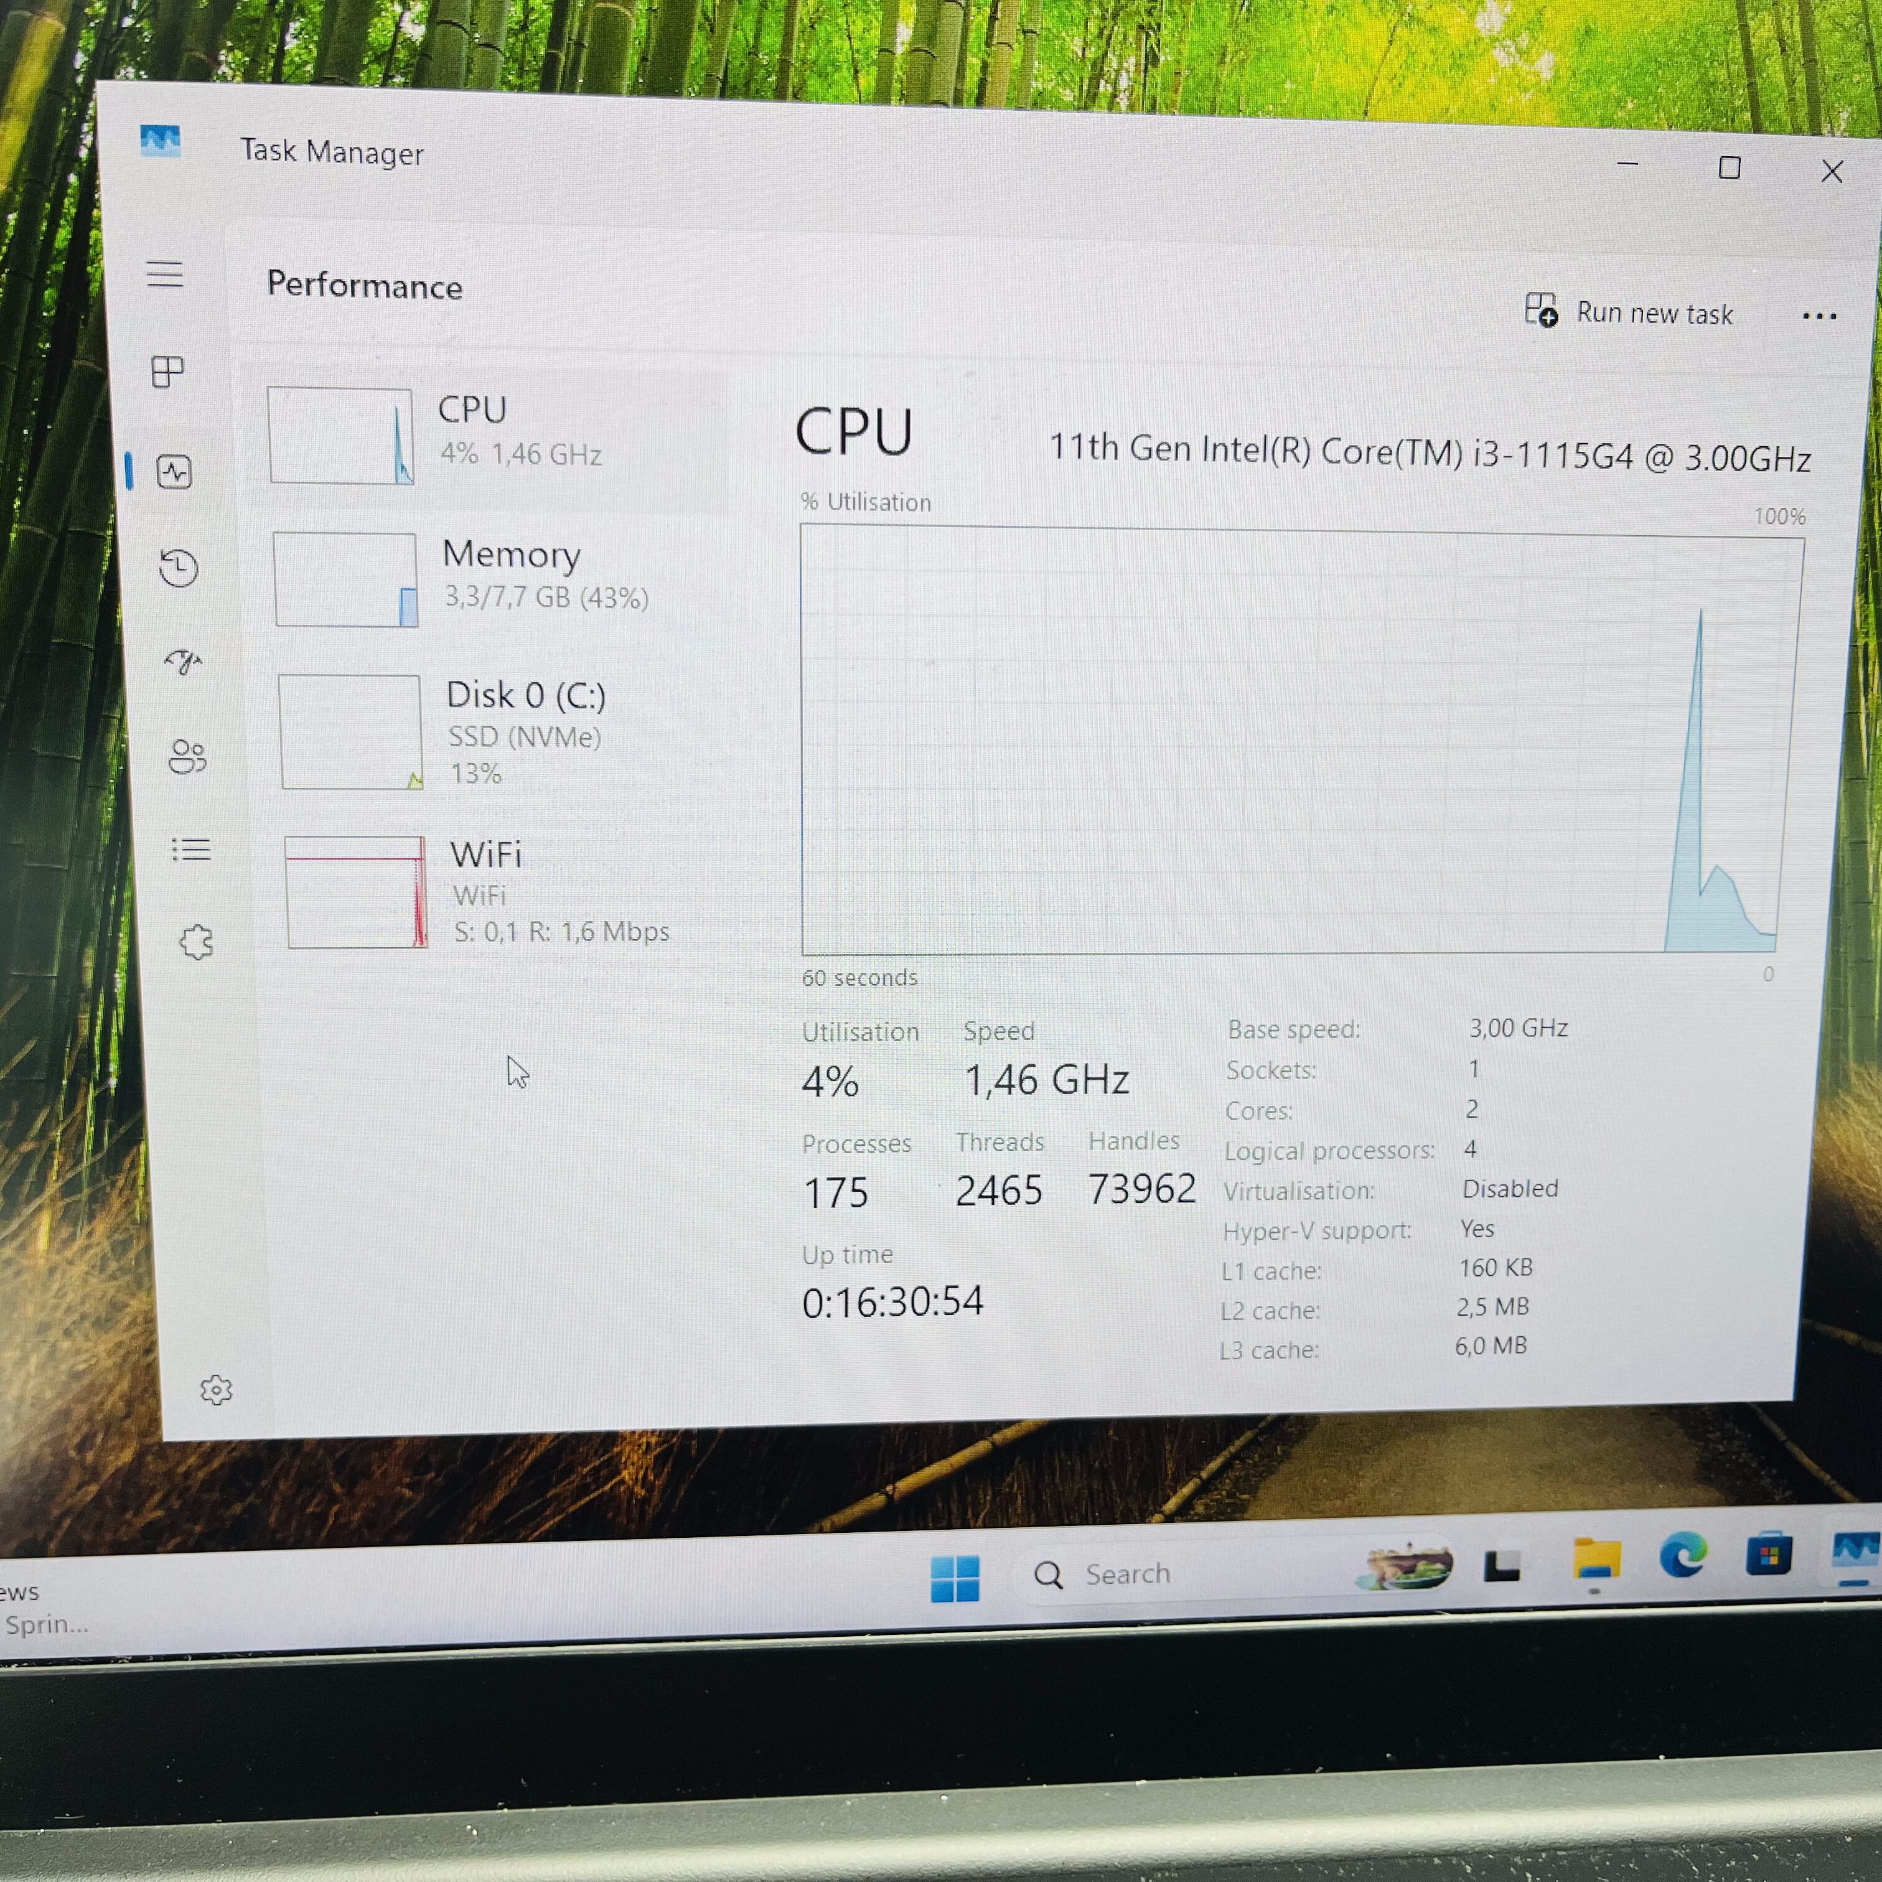
Task: Open Task Manager settings gear icon
Action: tap(216, 1390)
